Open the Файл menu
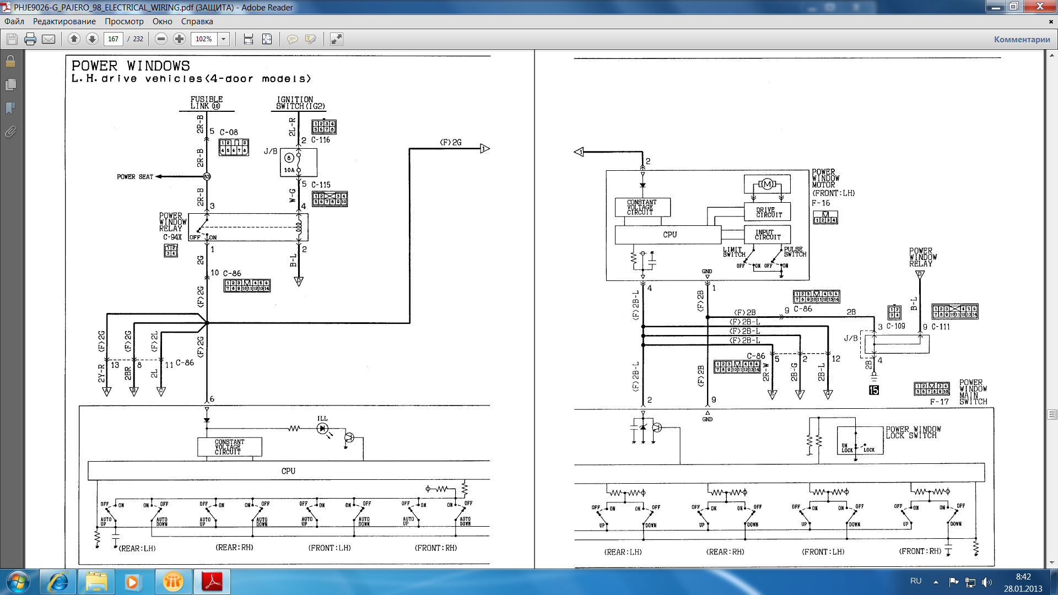Image resolution: width=1058 pixels, height=595 pixels. (14, 21)
